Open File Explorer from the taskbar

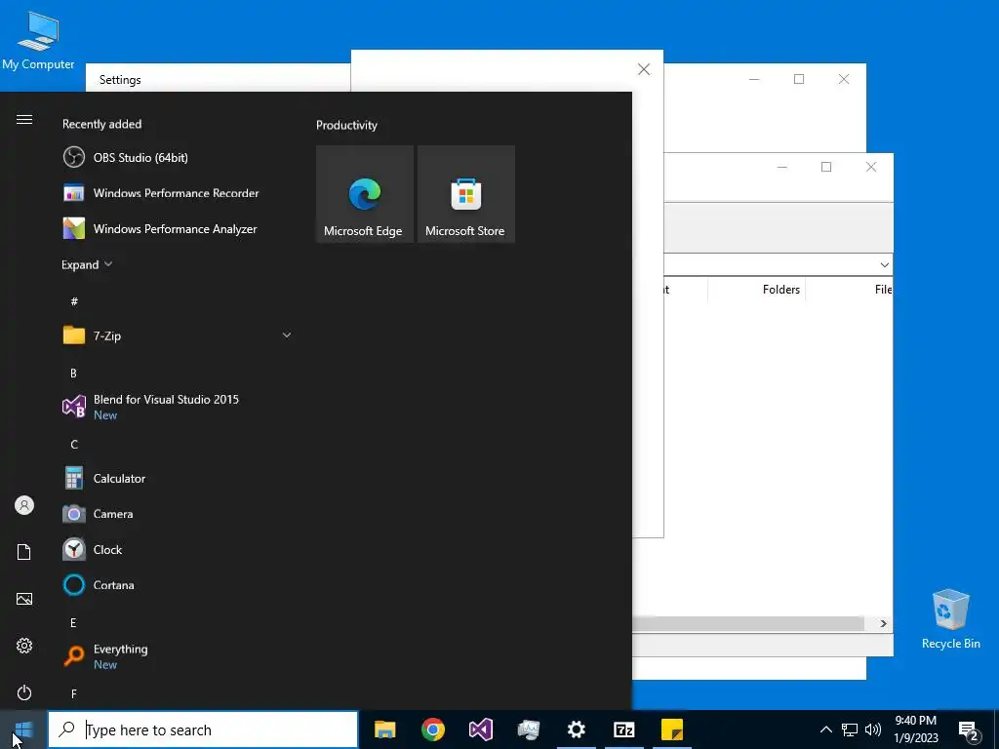click(x=384, y=729)
